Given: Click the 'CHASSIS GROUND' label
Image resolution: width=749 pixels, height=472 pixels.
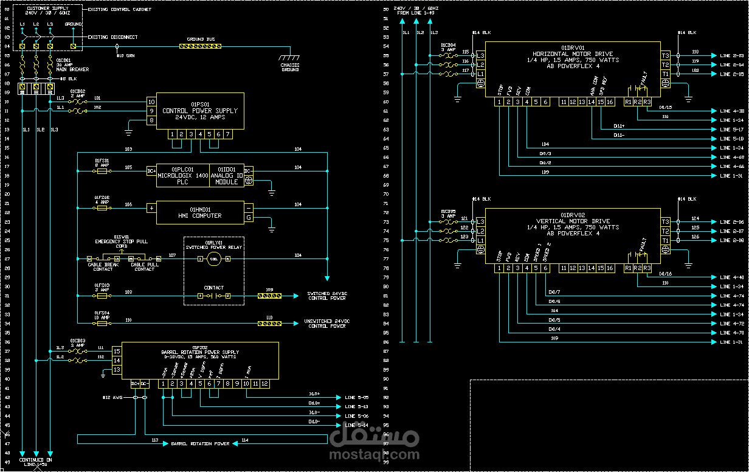Looking at the screenshot, I should click(290, 67).
